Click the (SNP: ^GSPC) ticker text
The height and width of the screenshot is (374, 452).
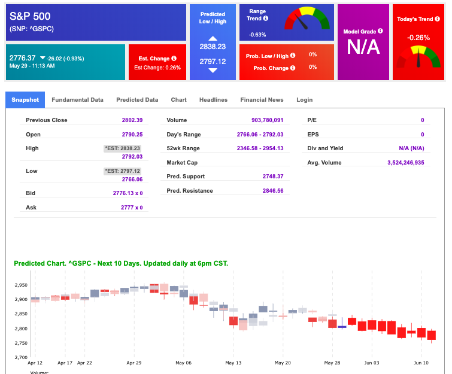32,29
